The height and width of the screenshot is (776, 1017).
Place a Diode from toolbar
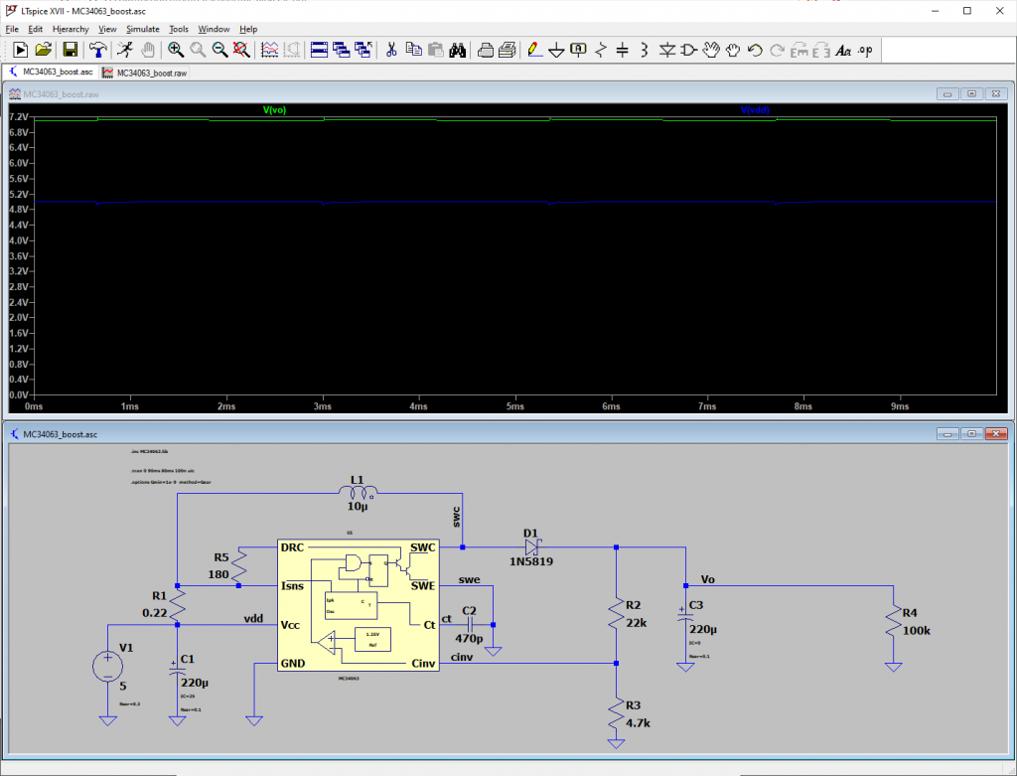666,50
